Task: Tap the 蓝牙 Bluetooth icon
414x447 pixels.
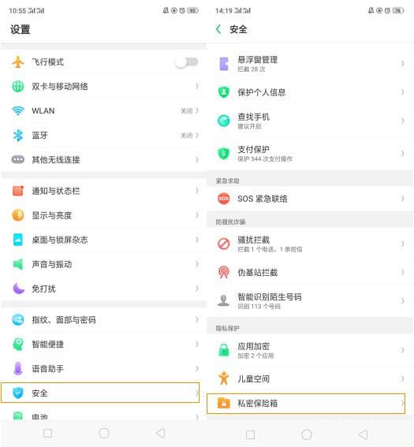Action: tap(18, 136)
